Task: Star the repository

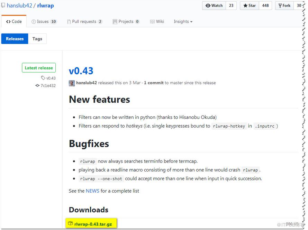Action: pyautogui.click(x=250, y=6)
